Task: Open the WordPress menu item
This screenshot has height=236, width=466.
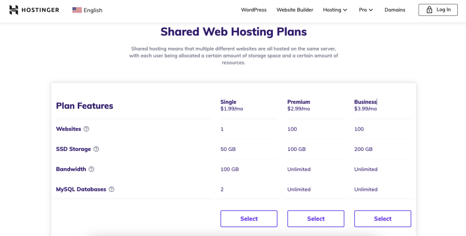Action: (253, 10)
